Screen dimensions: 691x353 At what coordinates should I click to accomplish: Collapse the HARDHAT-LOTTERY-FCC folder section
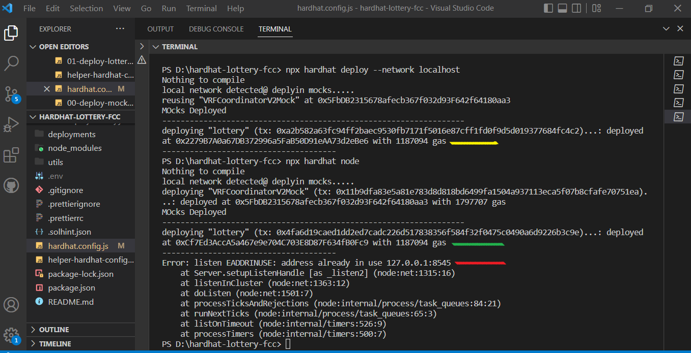34,117
